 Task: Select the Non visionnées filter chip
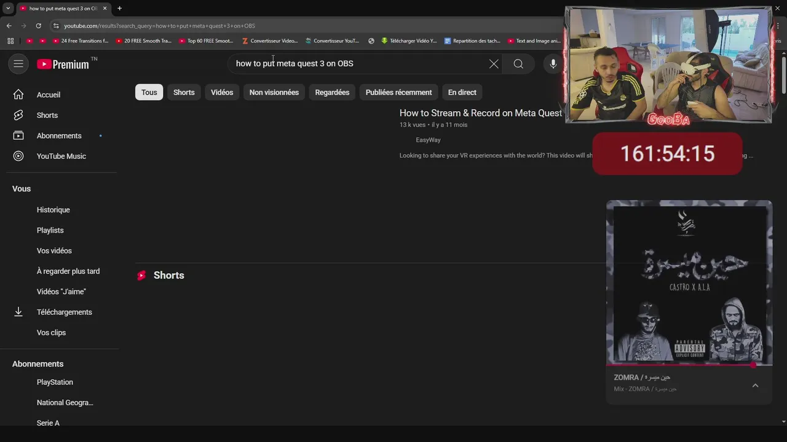[274, 92]
